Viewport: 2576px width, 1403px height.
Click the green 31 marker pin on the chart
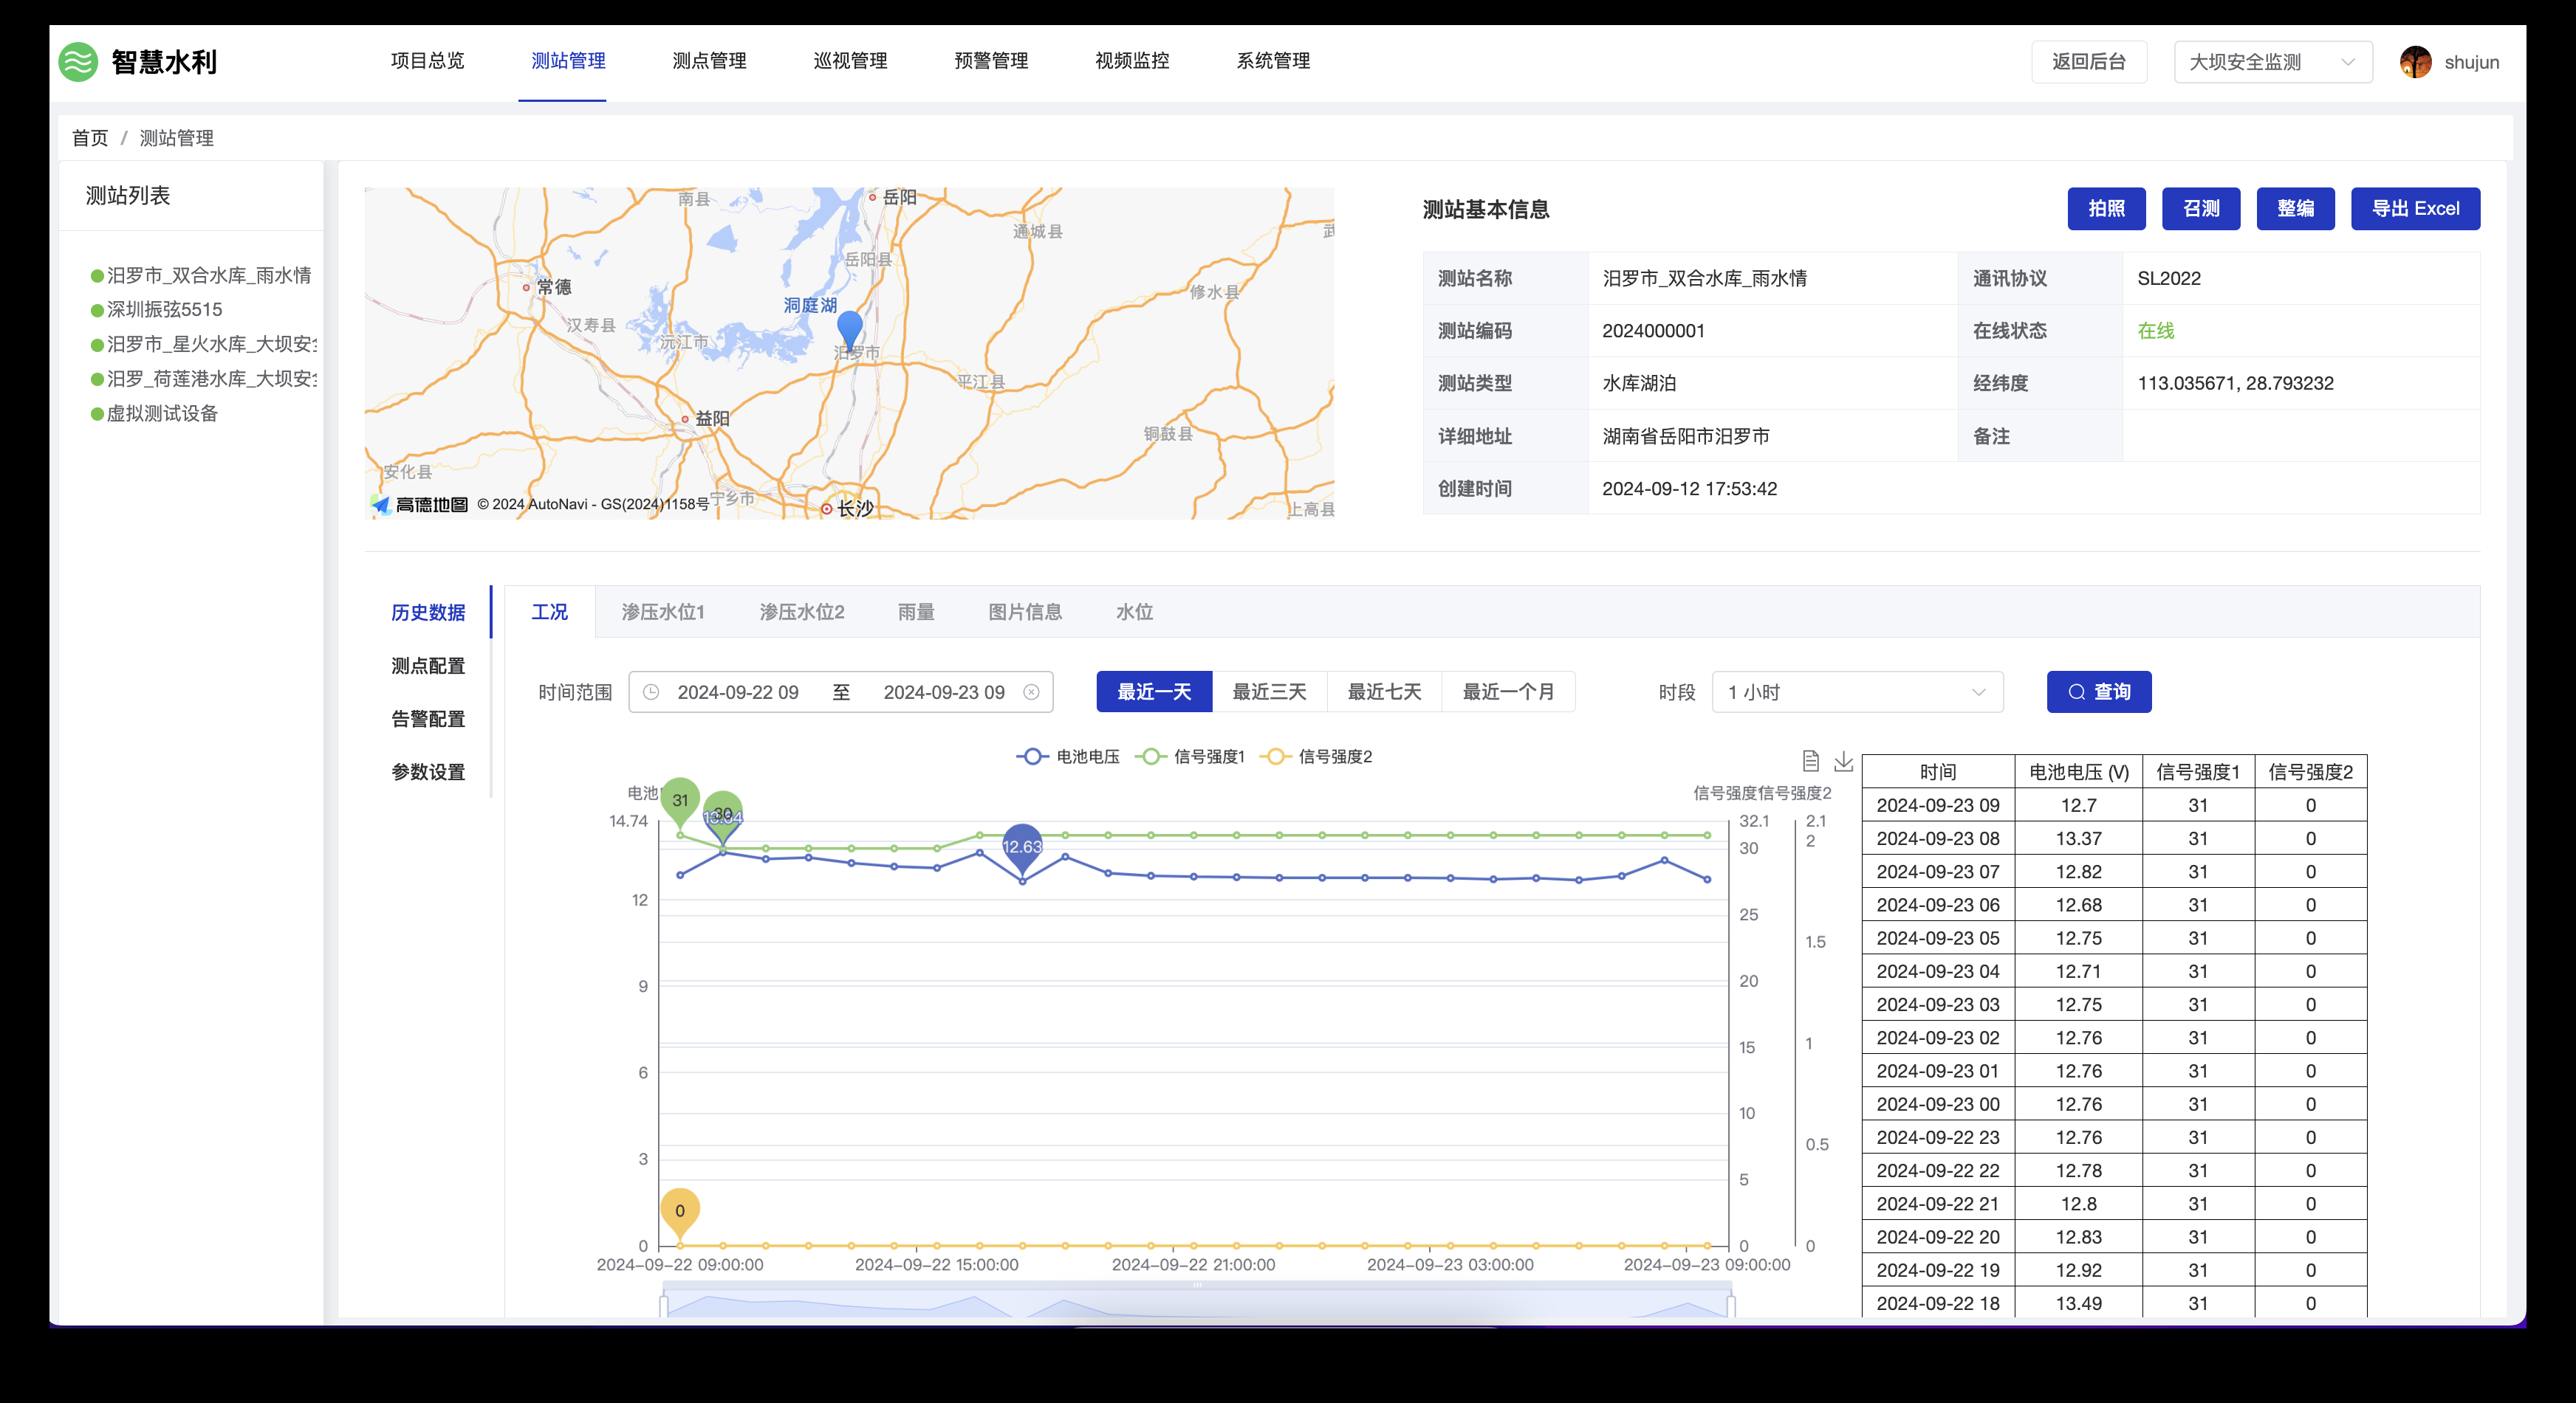click(x=680, y=801)
